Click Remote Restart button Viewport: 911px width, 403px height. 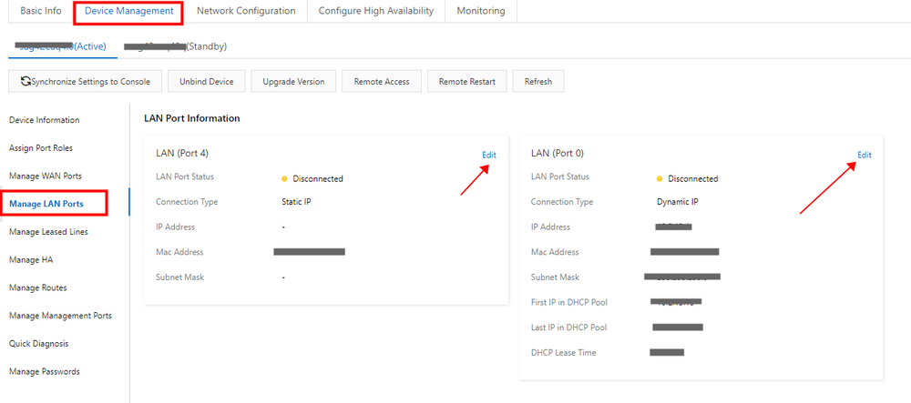[466, 82]
